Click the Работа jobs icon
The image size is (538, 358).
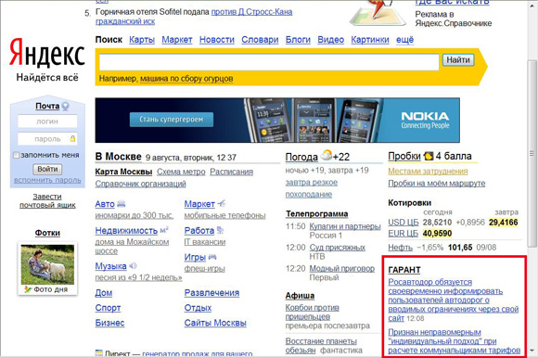click(220, 230)
